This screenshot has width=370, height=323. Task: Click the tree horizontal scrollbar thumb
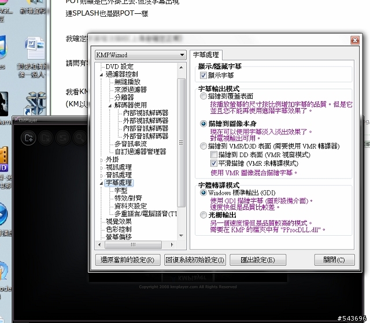[134, 245]
